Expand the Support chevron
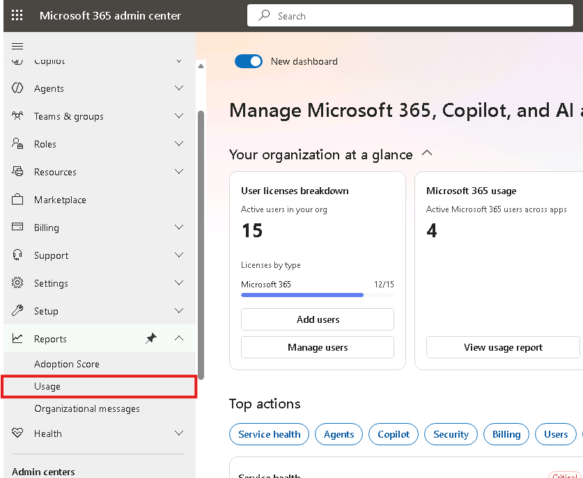 tap(179, 255)
